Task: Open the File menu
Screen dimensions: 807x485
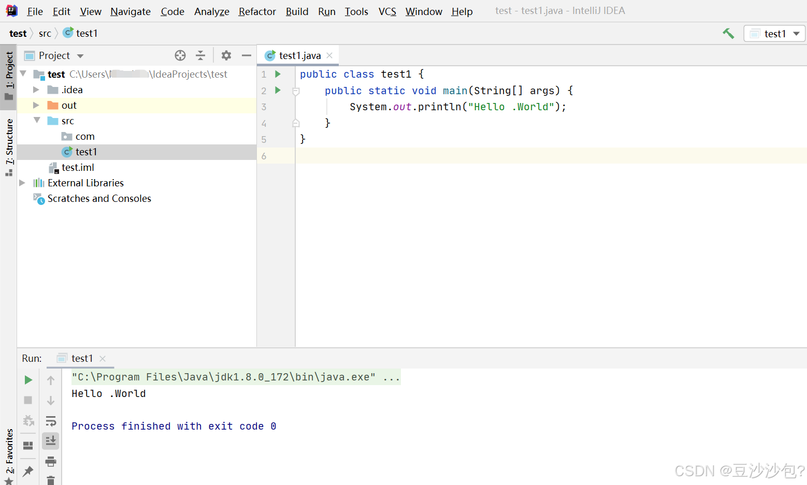Action: [35, 11]
